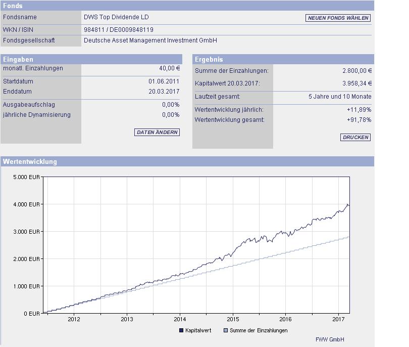
Task: Click Laufzeit value '5 Jahre und 10 Monate'
Action: click(340, 97)
